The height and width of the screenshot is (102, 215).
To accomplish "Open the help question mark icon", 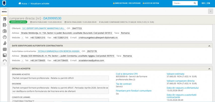I will (x=4, y=37).
